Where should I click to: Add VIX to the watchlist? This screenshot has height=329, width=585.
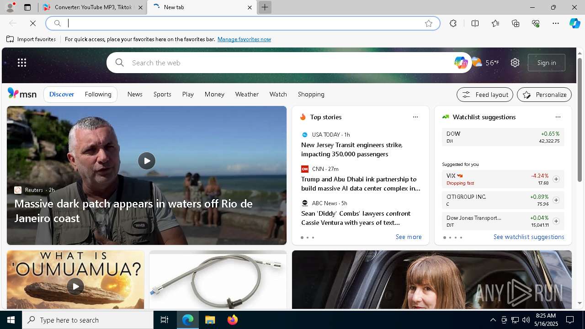click(556, 179)
